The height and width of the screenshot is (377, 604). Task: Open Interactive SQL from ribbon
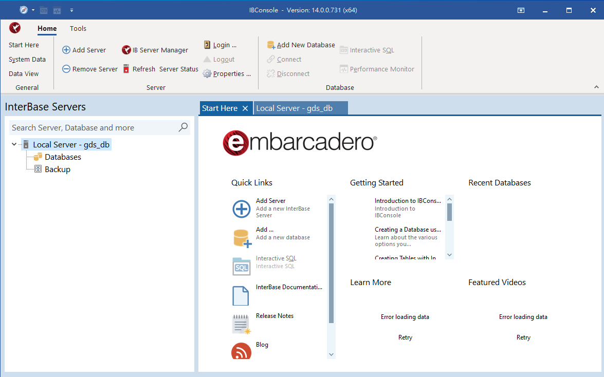pos(367,50)
